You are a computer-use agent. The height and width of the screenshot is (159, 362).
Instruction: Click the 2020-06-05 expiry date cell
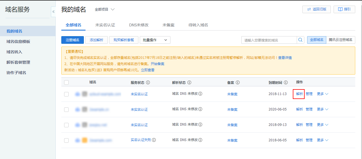[278, 109]
